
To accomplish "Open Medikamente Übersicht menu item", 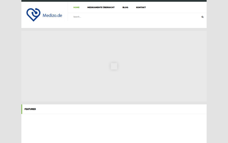I will [x=101, y=7].
